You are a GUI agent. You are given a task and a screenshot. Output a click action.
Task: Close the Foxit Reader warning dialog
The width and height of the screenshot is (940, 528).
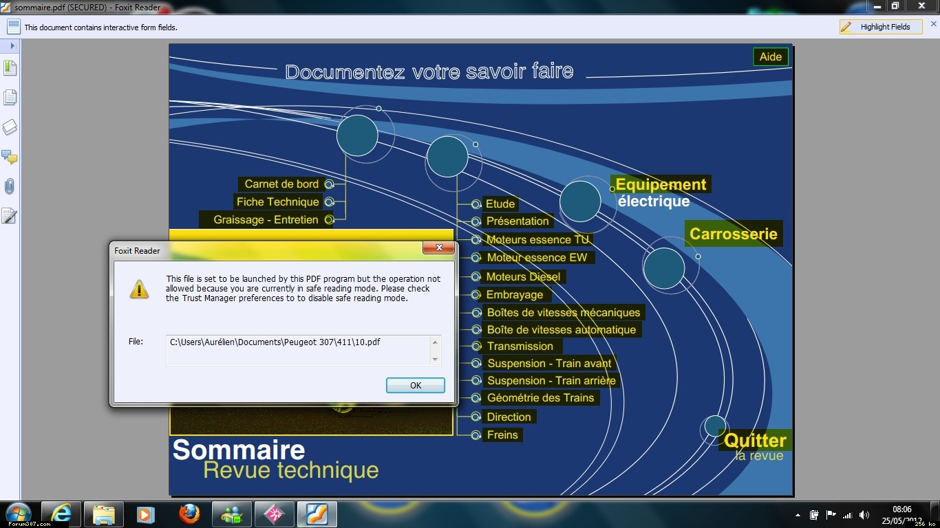[x=438, y=248]
